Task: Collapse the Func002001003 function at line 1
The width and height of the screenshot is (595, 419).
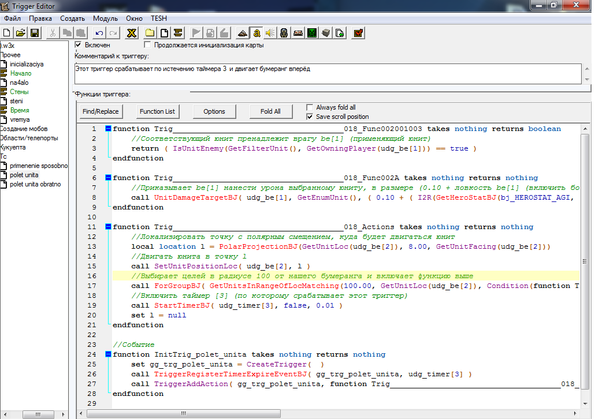Action: point(108,129)
